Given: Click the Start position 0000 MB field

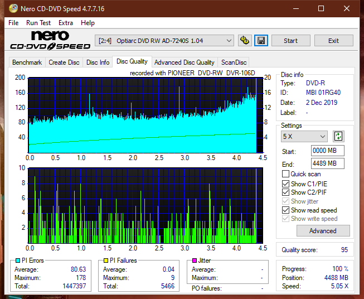Looking at the screenshot, I should 327,151.
